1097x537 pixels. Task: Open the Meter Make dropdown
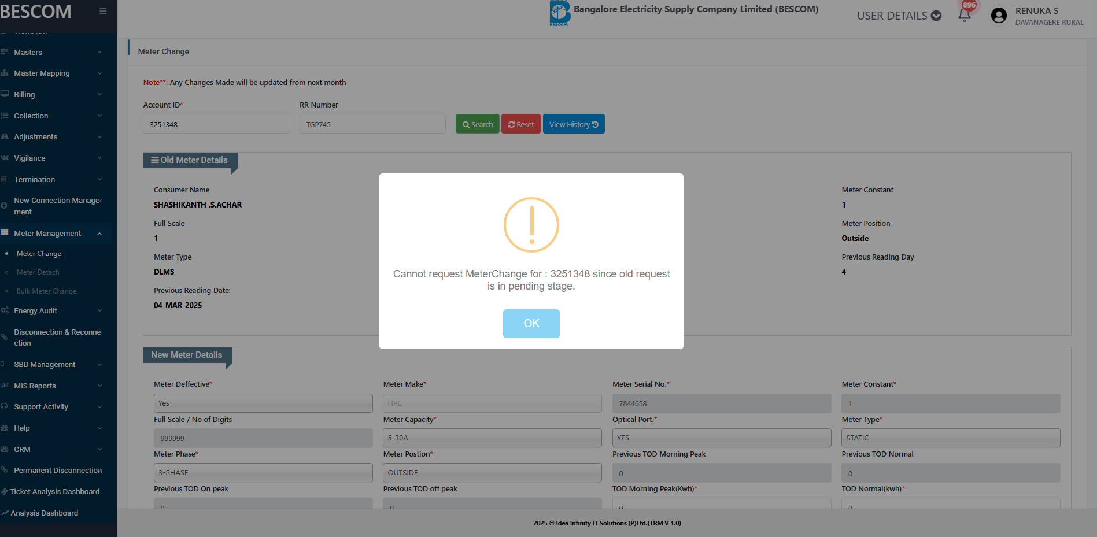(x=492, y=403)
